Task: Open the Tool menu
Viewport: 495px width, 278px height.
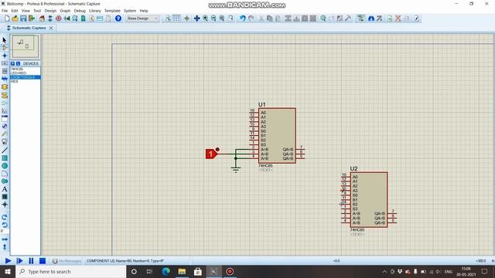Action: coord(37,11)
